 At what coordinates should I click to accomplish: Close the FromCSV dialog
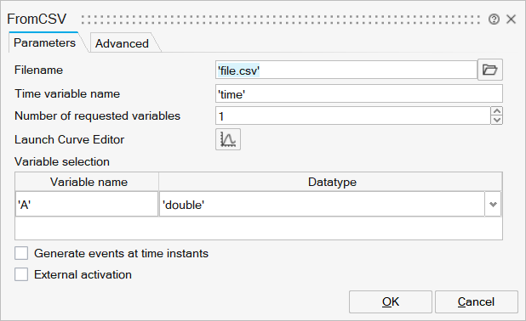511,20
